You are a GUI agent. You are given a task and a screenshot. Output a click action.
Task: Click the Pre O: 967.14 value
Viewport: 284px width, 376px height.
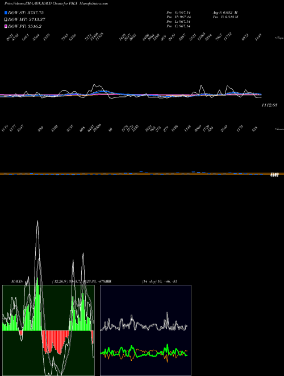178,13
